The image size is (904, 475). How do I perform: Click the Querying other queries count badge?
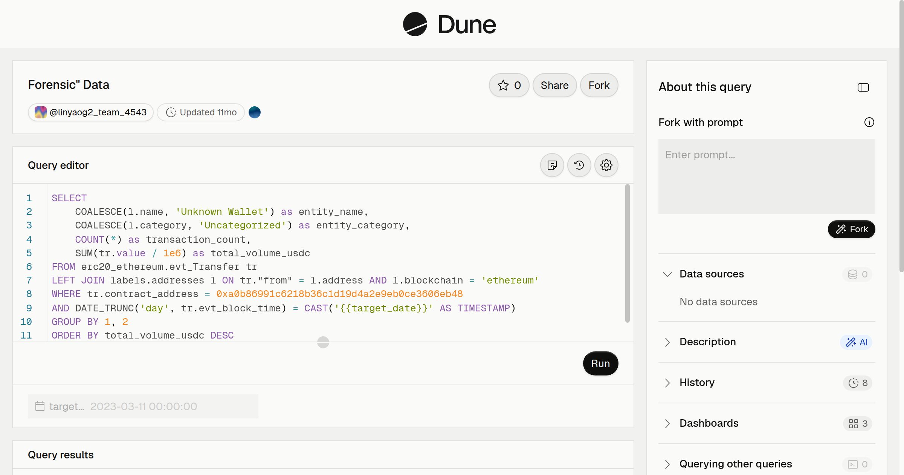858,464
